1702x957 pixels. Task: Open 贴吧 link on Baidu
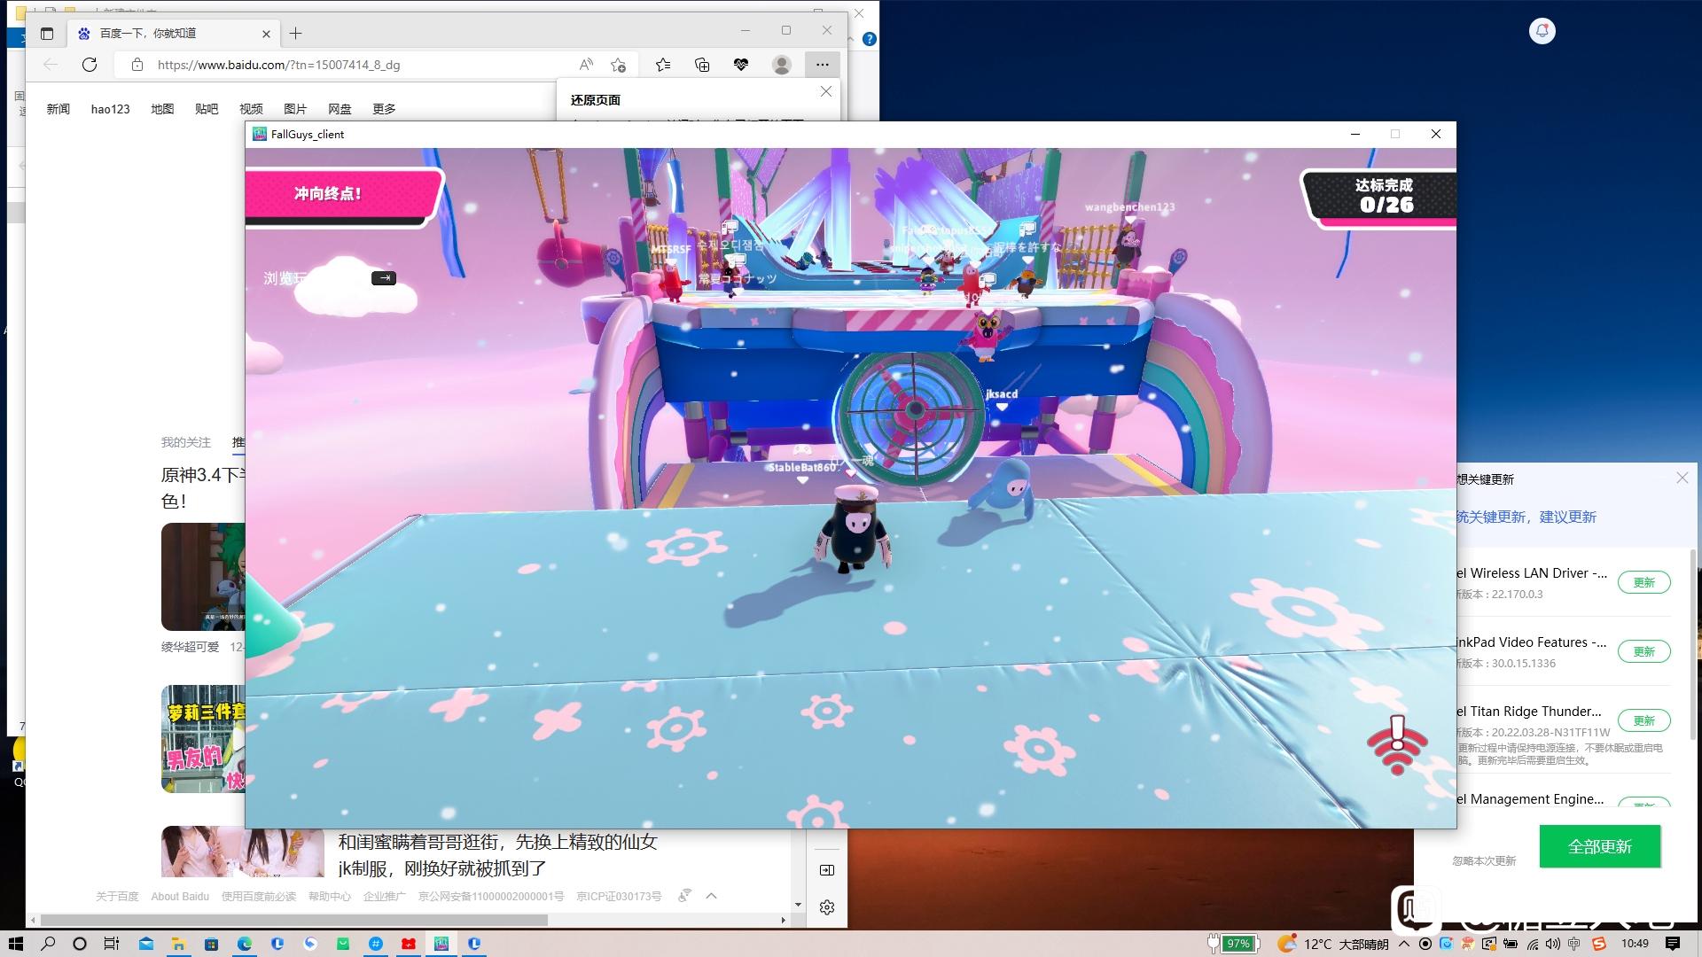[x=207, y=109]
